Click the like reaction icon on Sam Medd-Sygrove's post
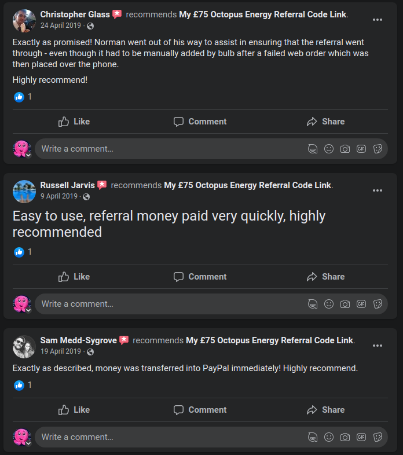 (19, 385)
